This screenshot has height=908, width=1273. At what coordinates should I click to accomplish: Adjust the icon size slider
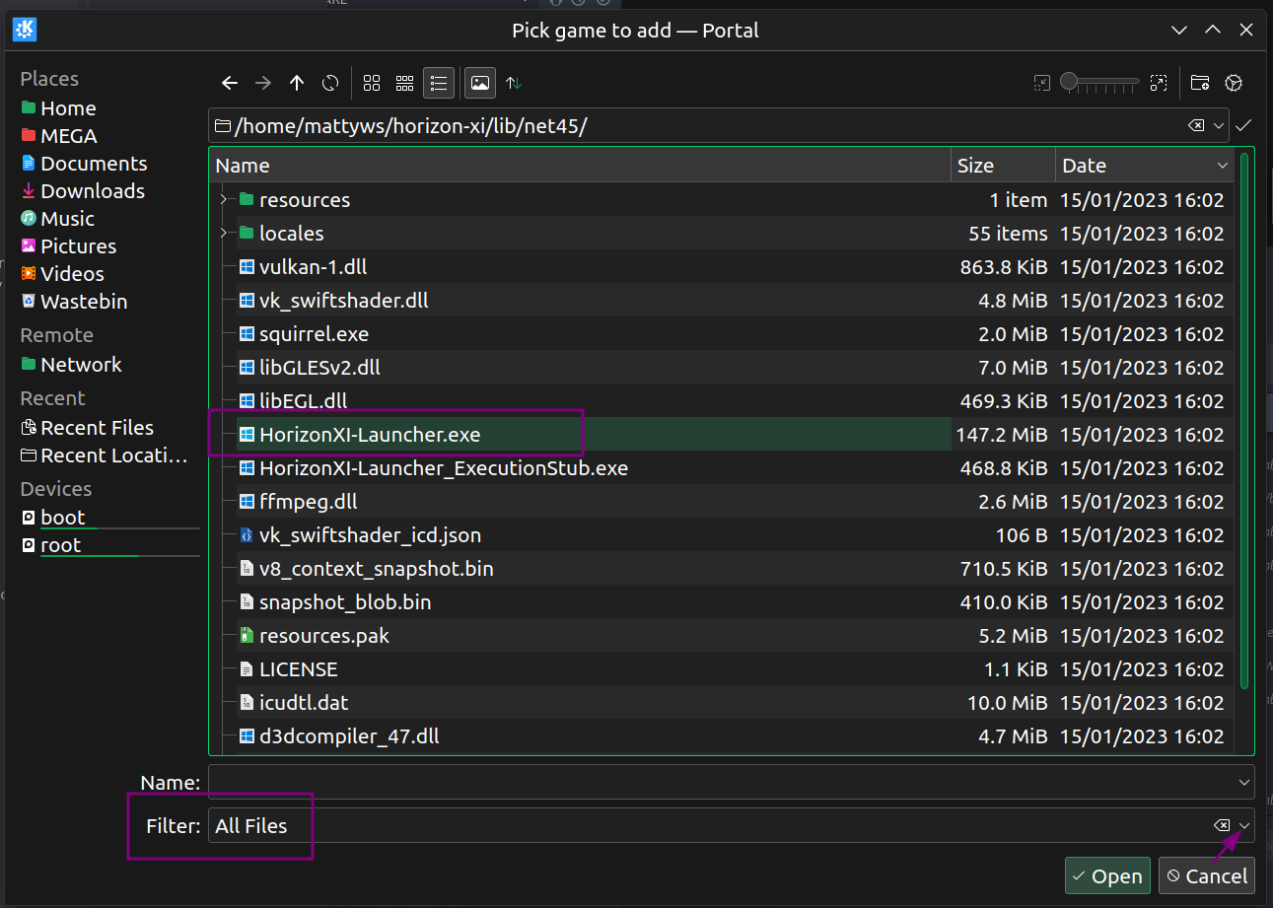click(x=1100, y=83)
